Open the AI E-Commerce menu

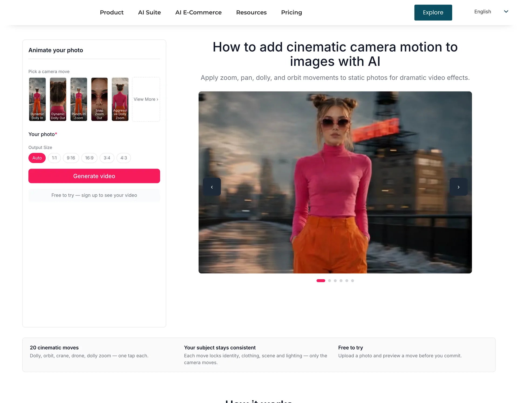198,12
